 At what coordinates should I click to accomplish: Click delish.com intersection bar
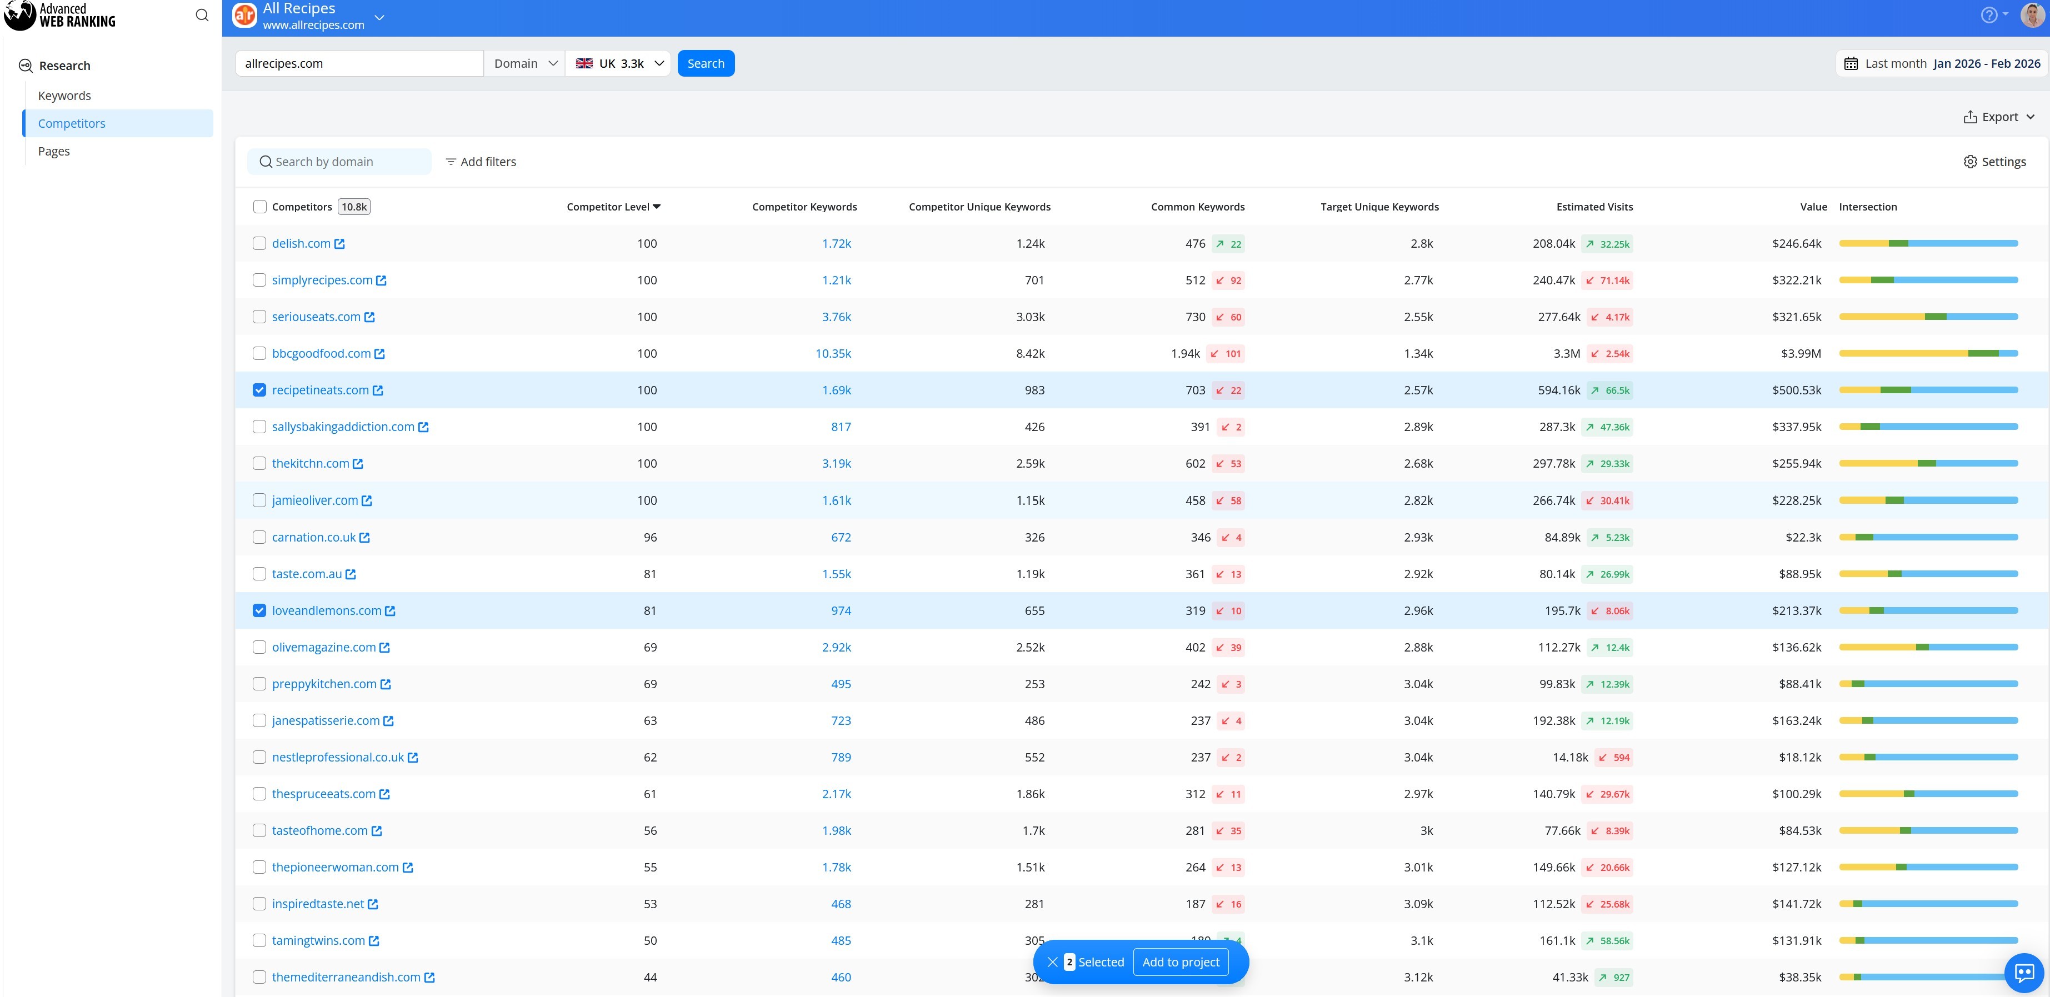(x=1928, y=243)
